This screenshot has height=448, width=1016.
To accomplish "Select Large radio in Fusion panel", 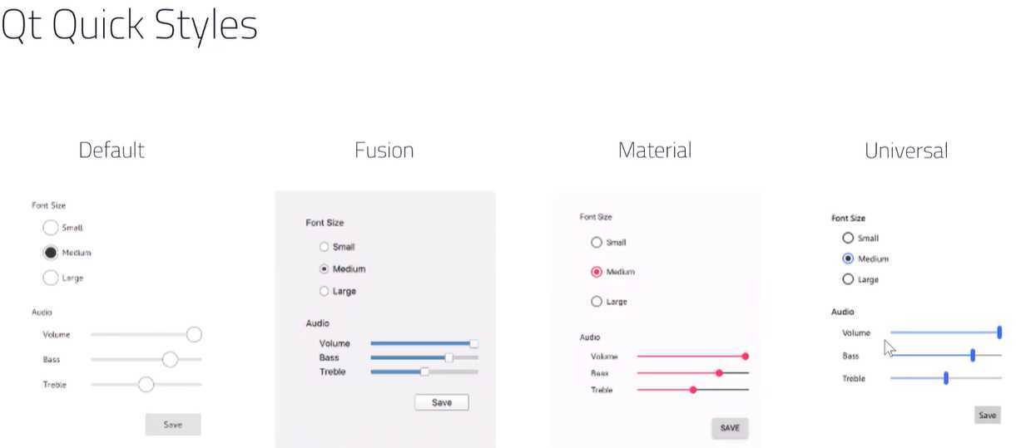I will [324, 291].
